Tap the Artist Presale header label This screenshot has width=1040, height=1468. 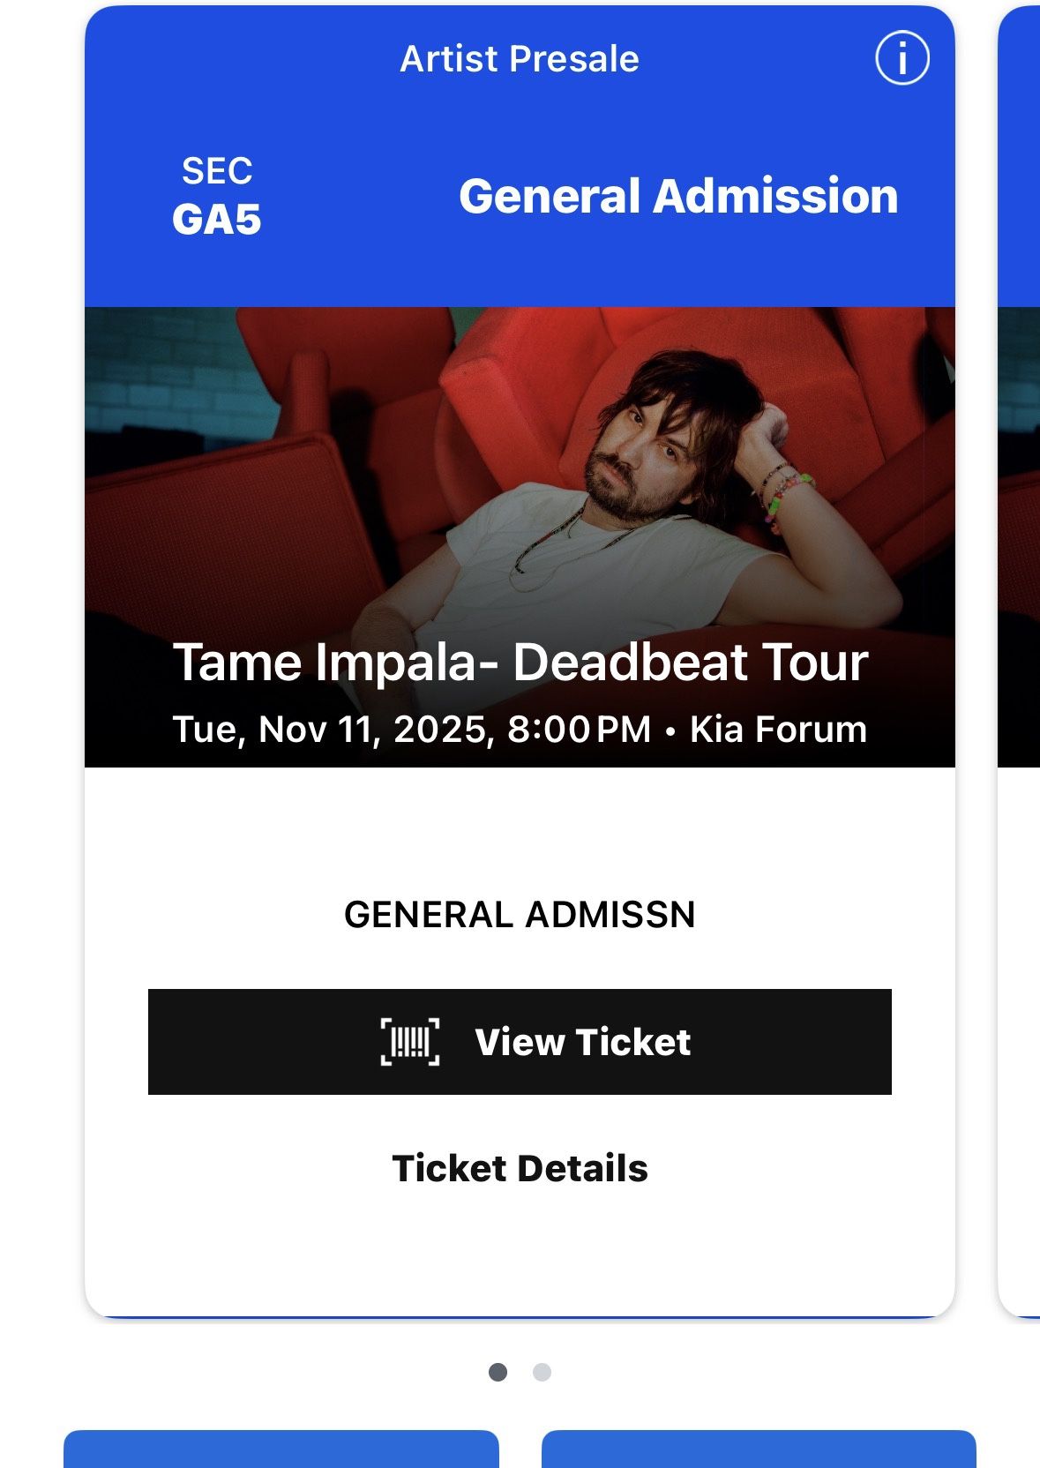520,59
